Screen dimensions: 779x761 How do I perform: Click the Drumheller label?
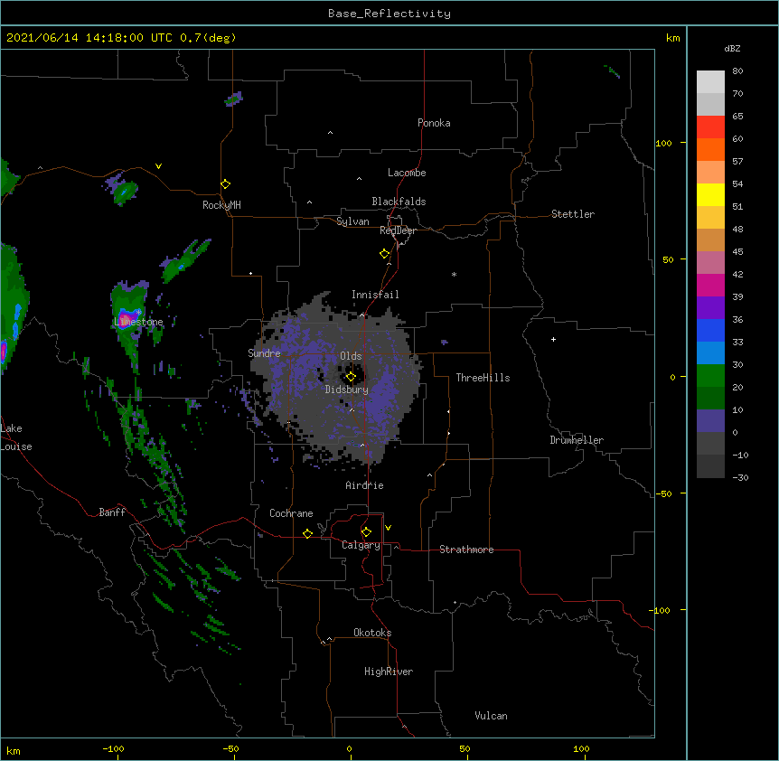tap(577, 440)
